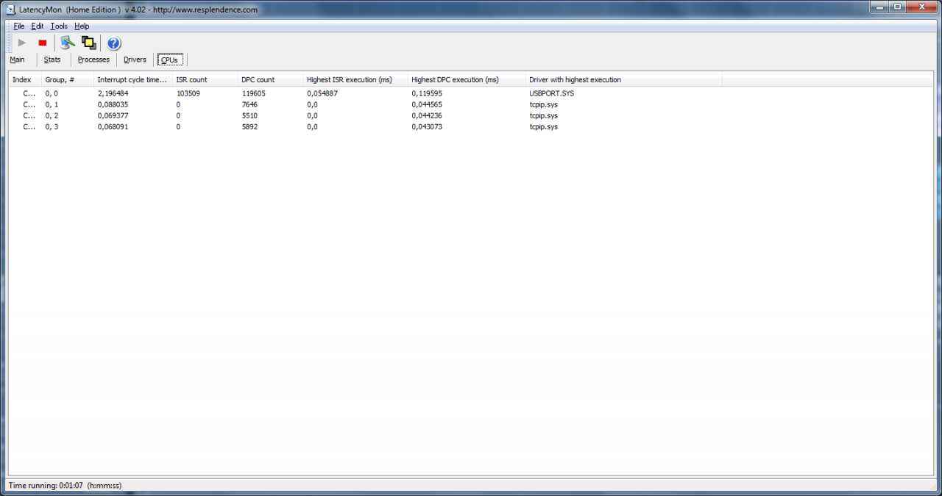Click group cell 0, 1

[52, 104]
